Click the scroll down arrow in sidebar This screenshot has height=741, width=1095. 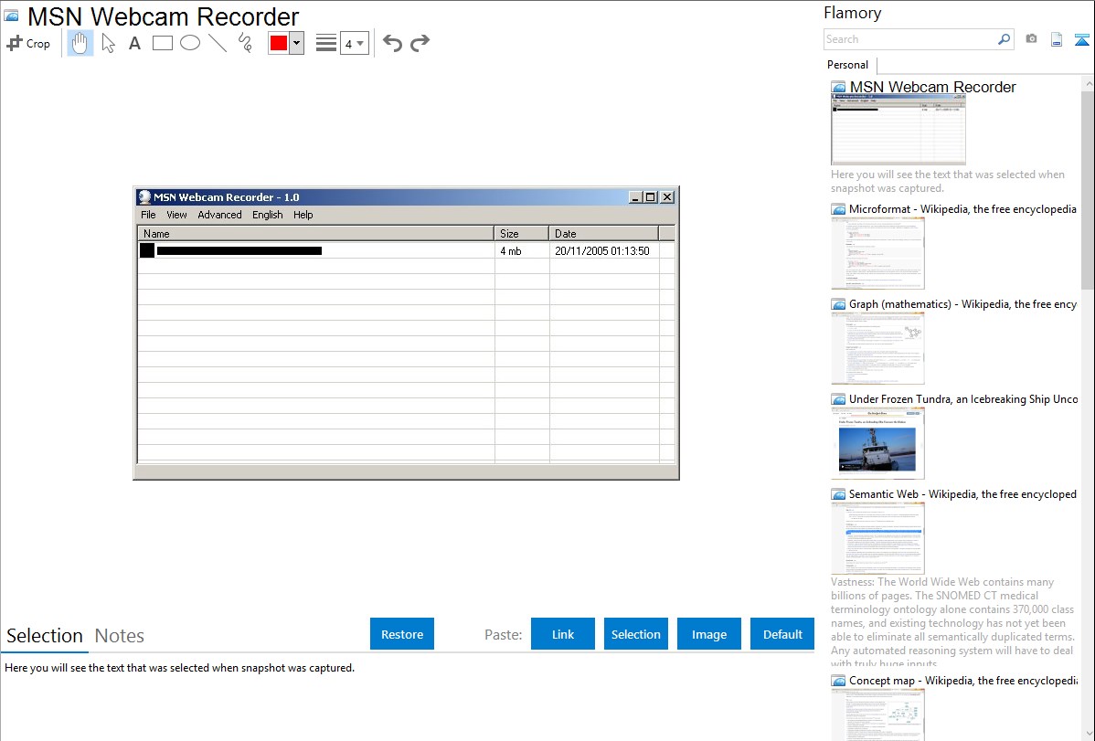[x=1088, y=733]
